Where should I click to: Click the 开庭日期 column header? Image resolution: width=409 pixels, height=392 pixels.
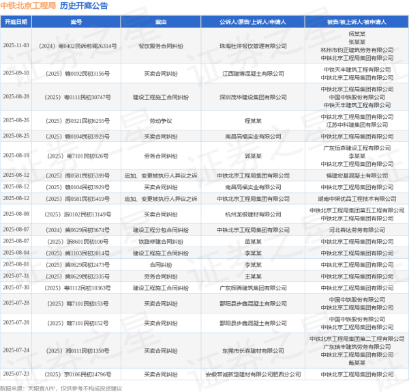[x=16, y=22]
